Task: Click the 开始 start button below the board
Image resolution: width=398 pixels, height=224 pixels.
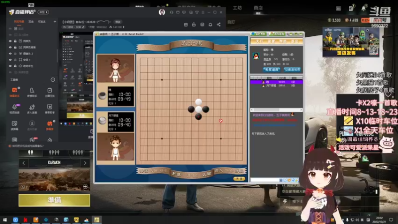Action: [192, 175]
